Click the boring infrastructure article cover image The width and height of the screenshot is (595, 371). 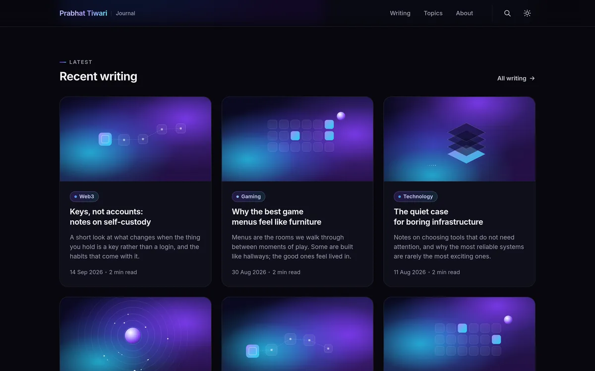pyautogui.click(x=460, y=139)
